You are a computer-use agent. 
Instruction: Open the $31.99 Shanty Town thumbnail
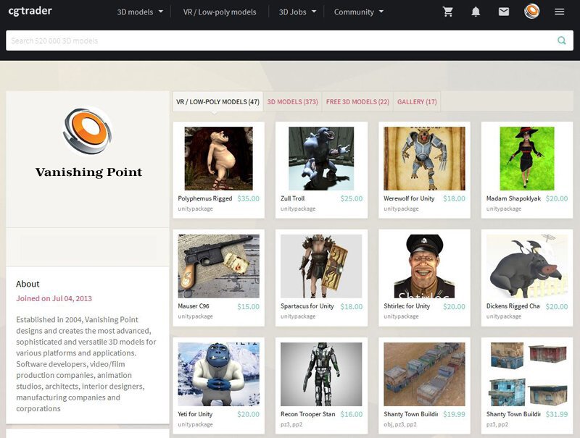527,374
